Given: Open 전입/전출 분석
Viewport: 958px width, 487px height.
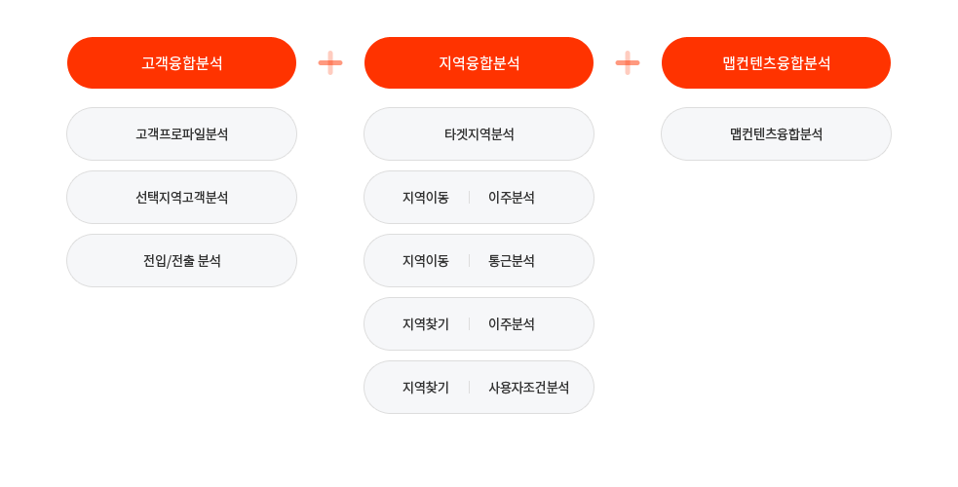Looking at the screenshot, I should [181, 261].
